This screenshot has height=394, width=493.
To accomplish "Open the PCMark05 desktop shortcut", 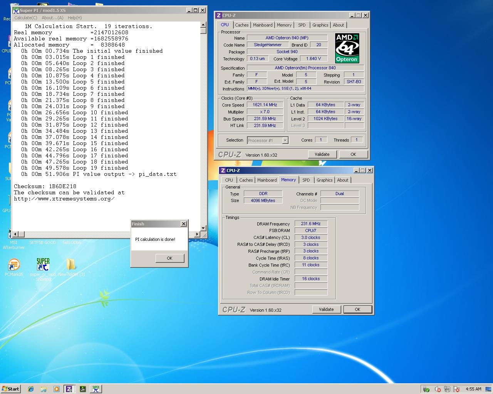I will pyautogui.click(x=14, y=267).
